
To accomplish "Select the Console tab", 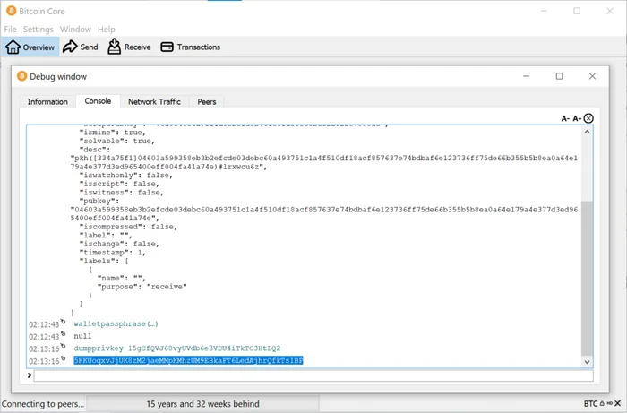I will [x=98, y=100].
